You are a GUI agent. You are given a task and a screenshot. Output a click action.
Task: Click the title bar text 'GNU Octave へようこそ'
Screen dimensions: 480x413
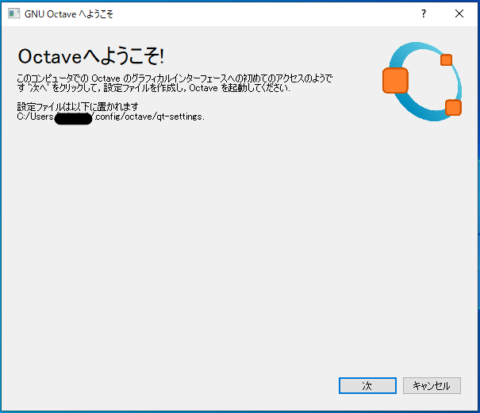click(69, 14)
